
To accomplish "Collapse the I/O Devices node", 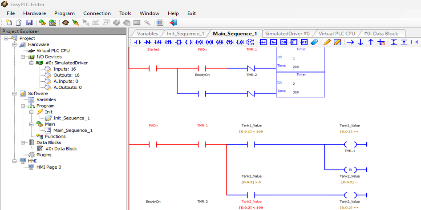I will point(23,57).
